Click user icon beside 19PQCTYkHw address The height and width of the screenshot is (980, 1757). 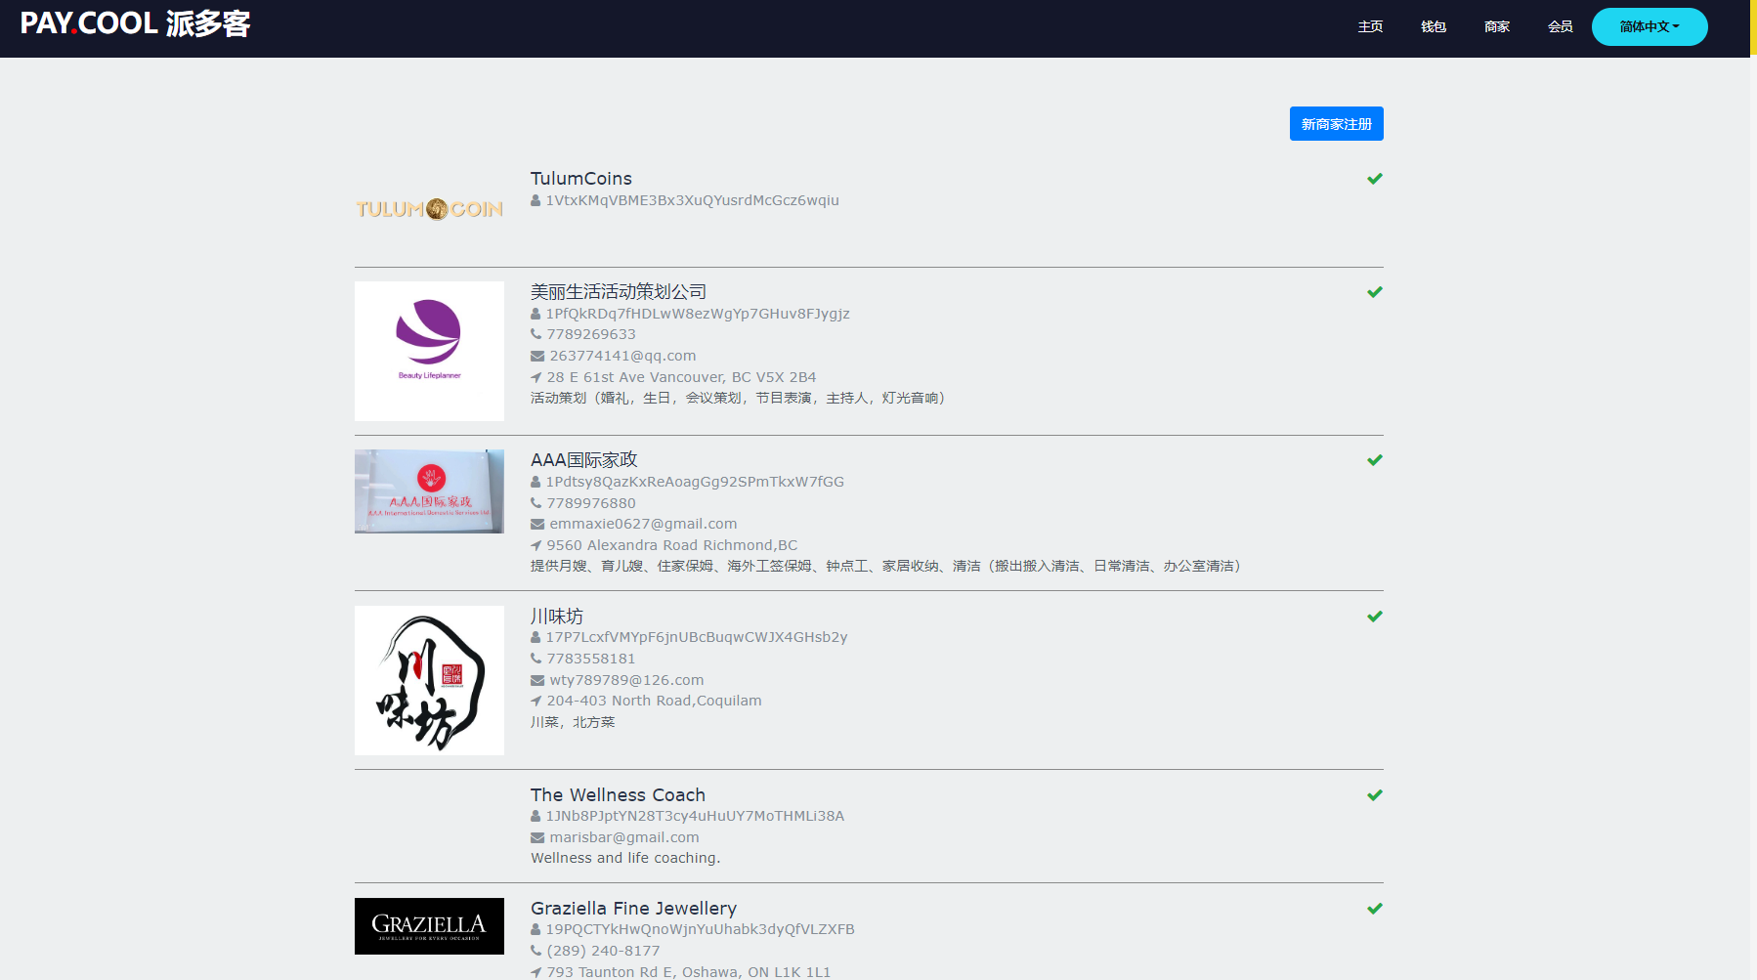tap(536, 929)
